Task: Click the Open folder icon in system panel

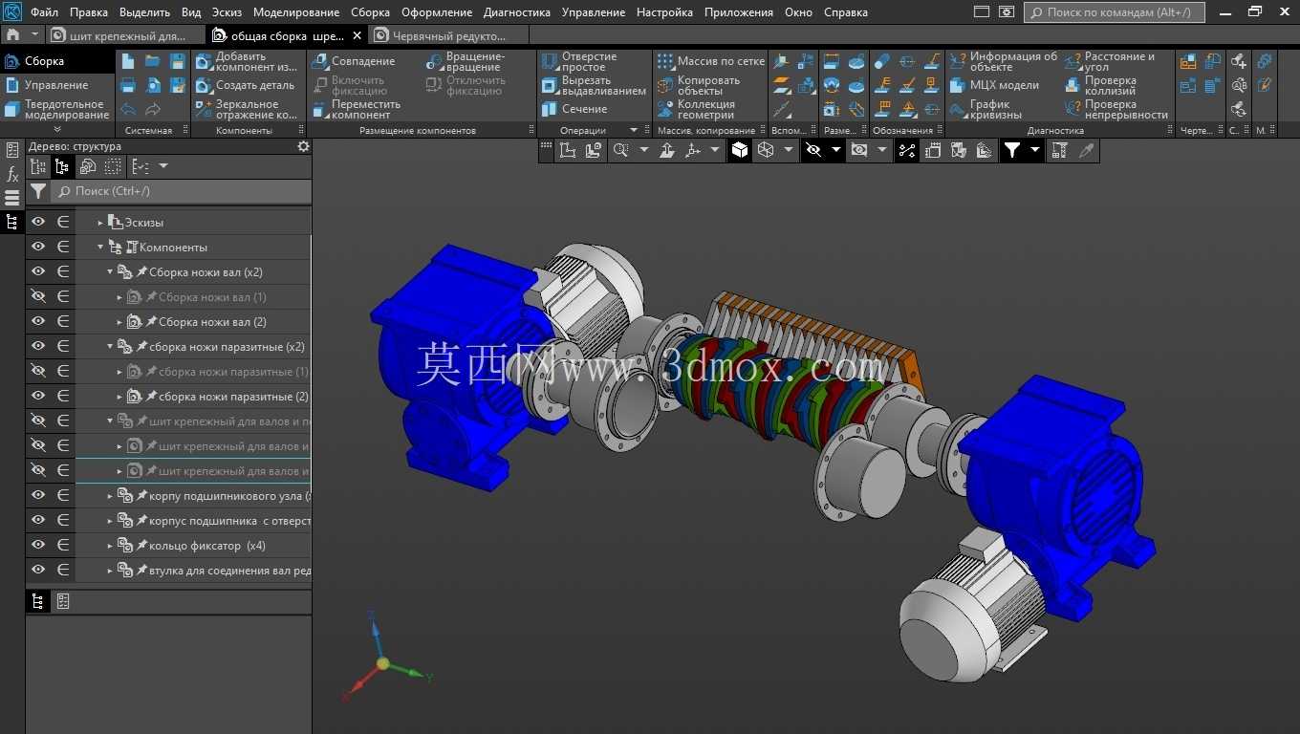Action: tap(153, 61)
